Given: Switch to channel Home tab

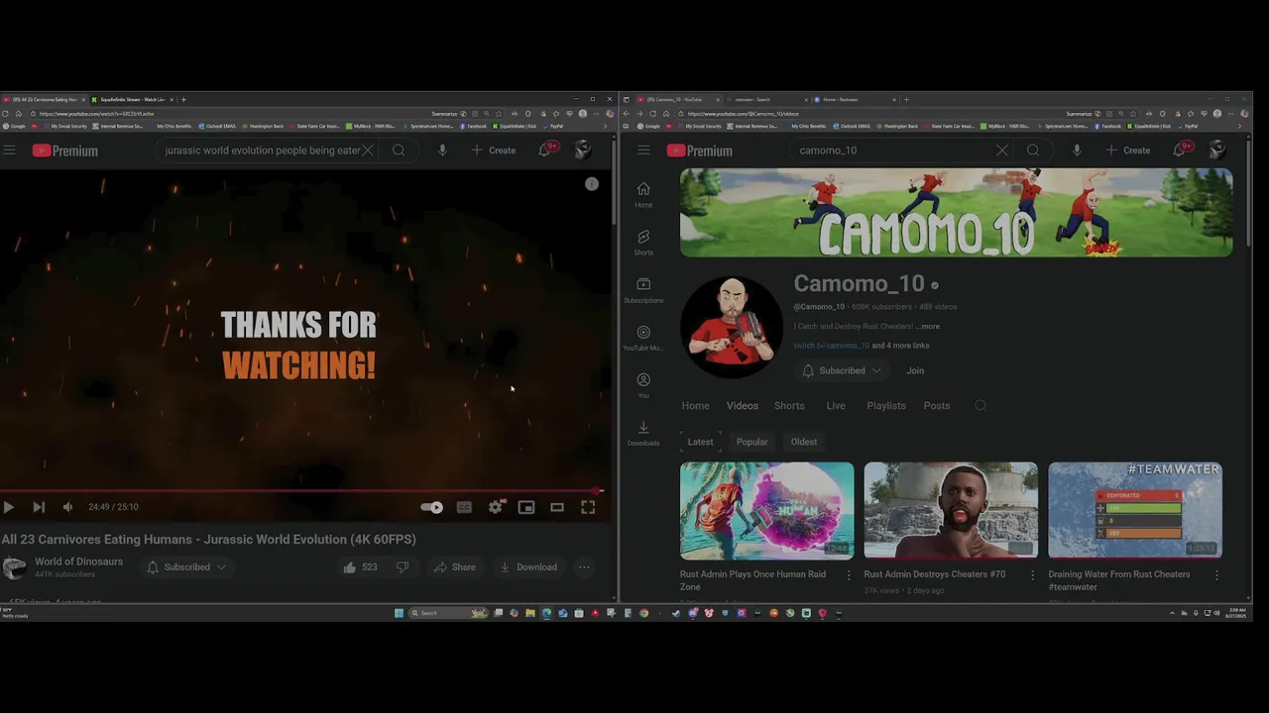Looking at the screenshot, I should (695, 406).
